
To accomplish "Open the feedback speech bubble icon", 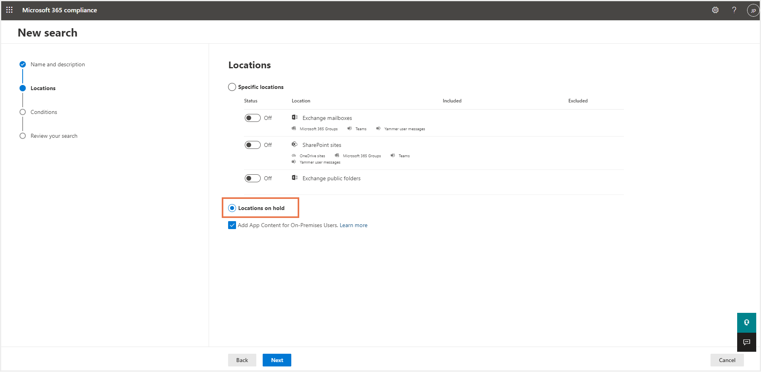I will (x=746, y=342).
